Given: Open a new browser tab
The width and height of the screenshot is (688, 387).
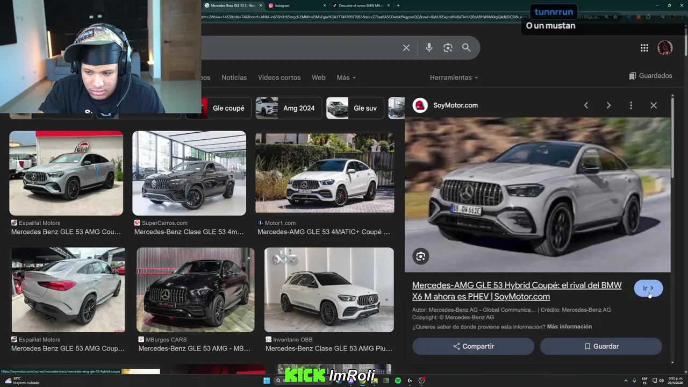Looking at the screenshot, I should tap(398, 5).
